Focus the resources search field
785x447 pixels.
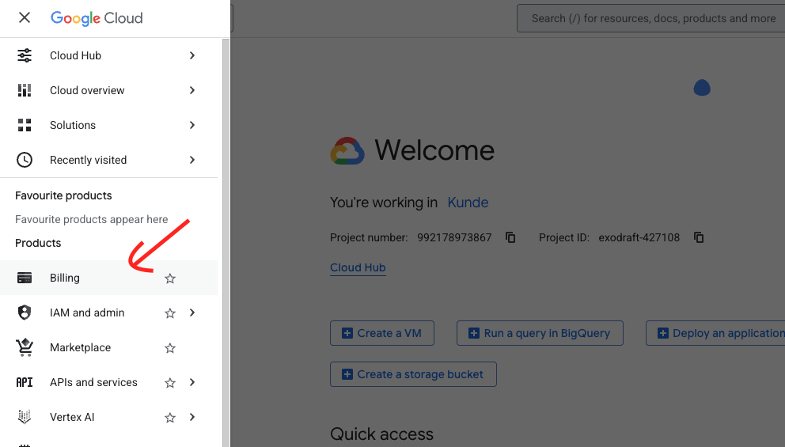[x=653, y=18]
